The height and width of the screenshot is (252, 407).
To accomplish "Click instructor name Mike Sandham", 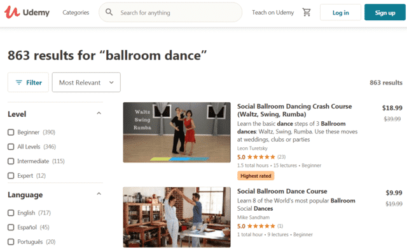I will click(253, 217).
